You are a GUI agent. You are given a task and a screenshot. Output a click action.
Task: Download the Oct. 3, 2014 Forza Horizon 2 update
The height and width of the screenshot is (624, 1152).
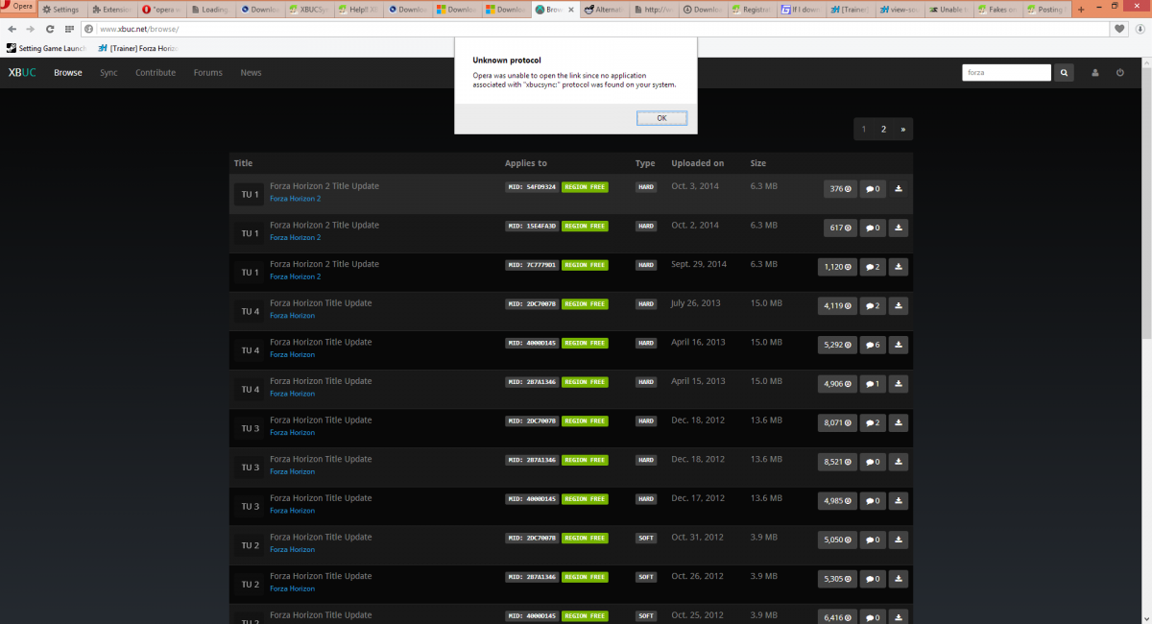tap(898, 189)
